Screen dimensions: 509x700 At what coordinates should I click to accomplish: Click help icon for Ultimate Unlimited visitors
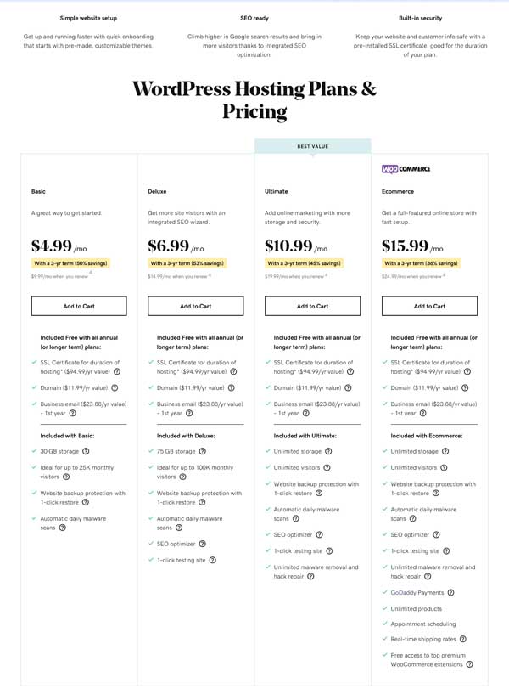tap(327, 468)
